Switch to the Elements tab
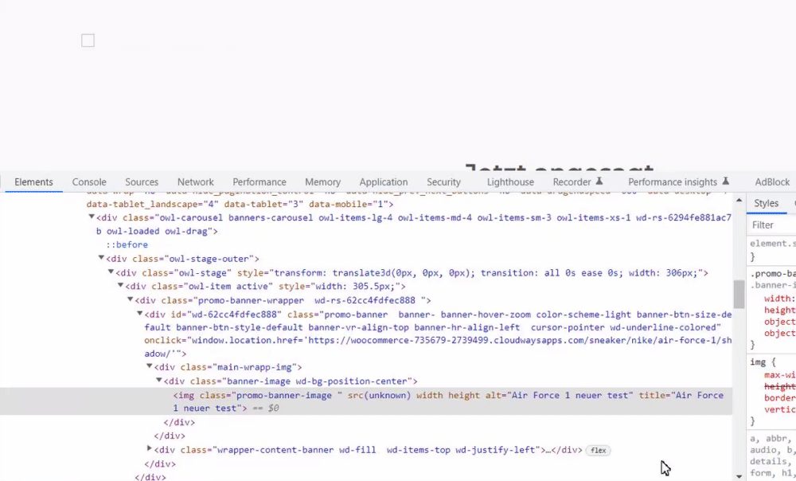 click(33, 182)
